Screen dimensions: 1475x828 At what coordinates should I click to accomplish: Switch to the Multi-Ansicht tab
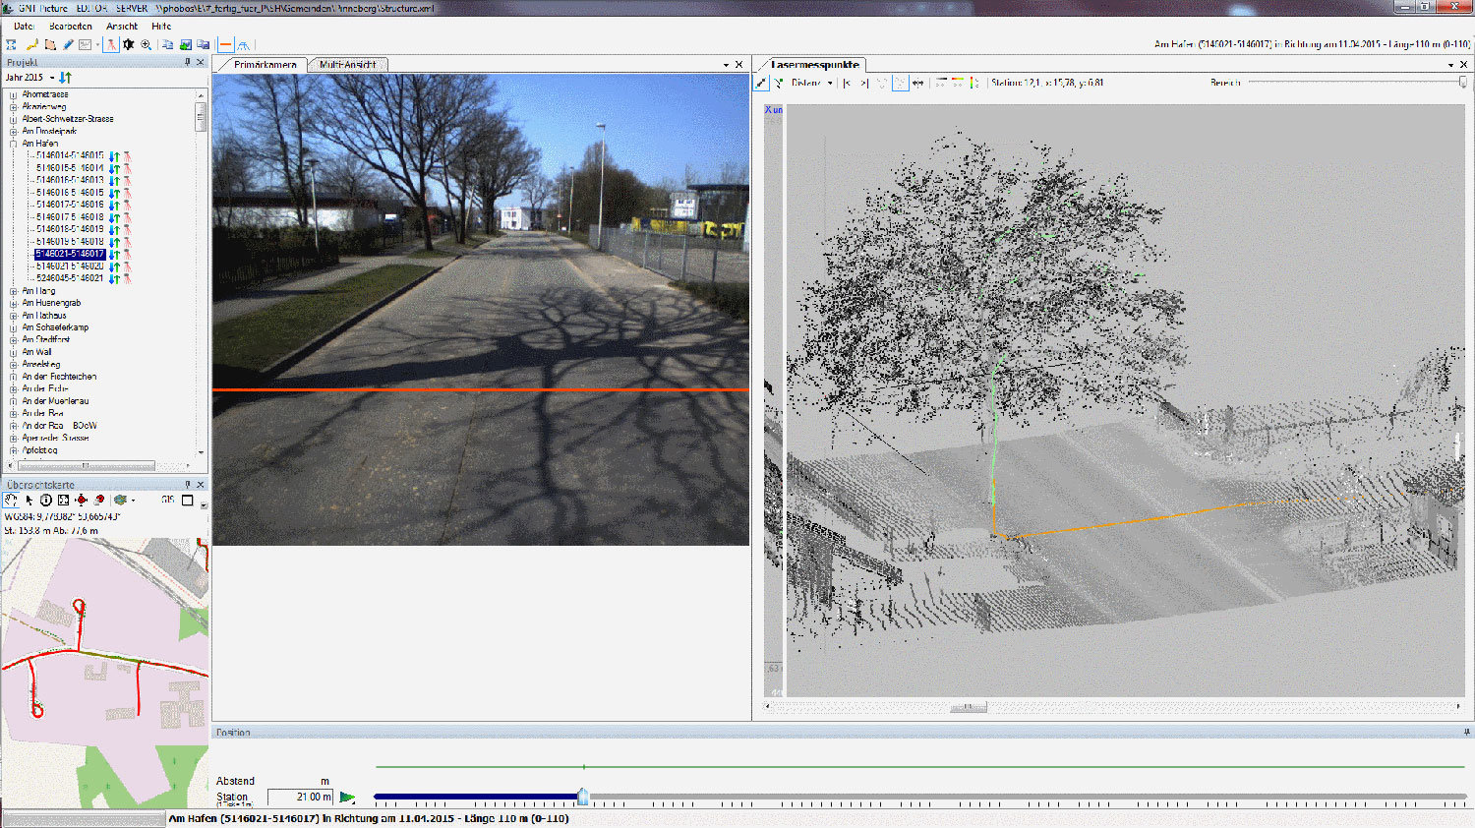(x=348, y=64)
